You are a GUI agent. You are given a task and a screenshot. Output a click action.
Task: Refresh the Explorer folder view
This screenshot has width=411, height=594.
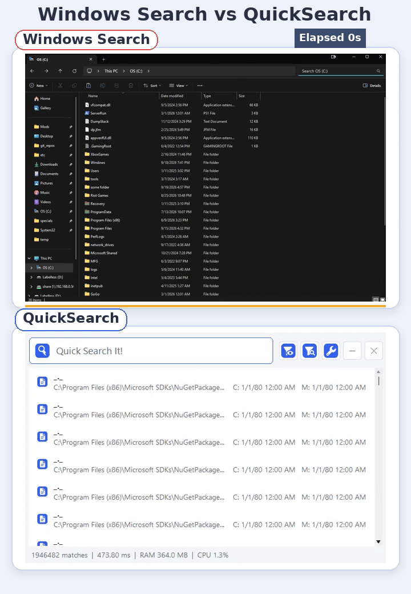coord(74,71)
